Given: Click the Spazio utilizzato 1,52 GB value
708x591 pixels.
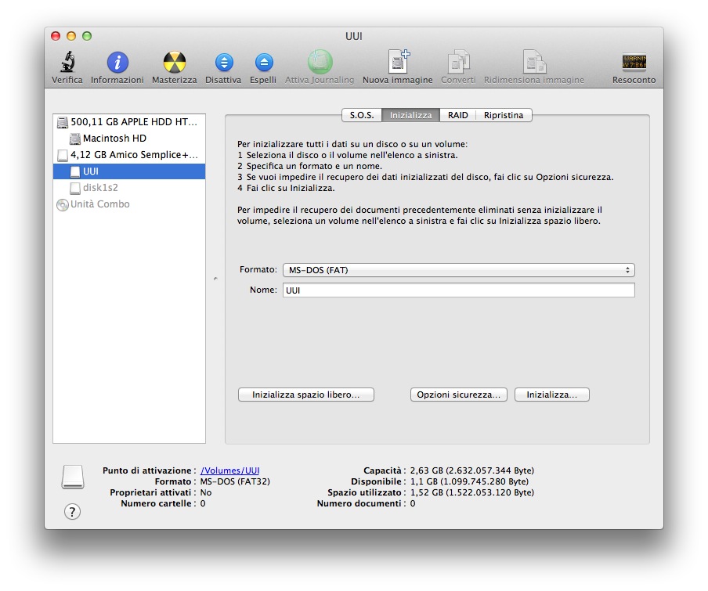Looking at the screenshot, I should pyautogui.click(x=471, y=492).
